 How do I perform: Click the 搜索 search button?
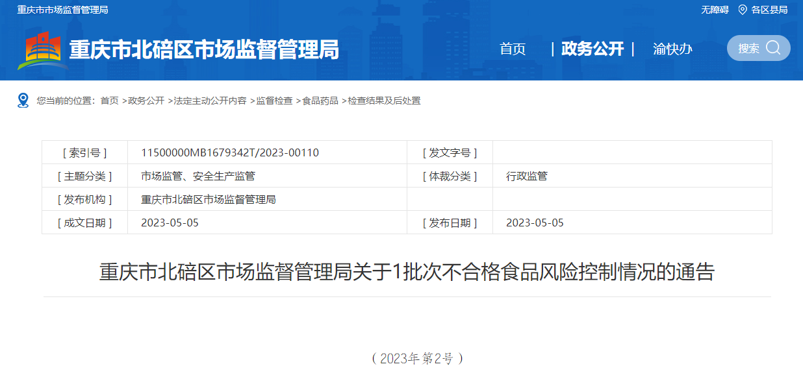click(x=759, y=48)
